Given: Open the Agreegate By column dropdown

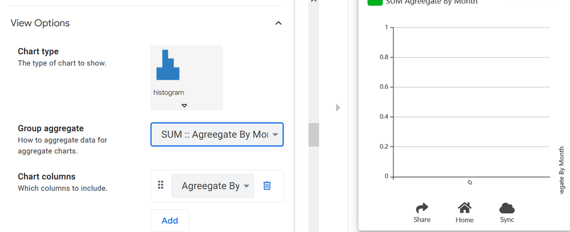Looking at the screenshot, I should tap(213, 186).
